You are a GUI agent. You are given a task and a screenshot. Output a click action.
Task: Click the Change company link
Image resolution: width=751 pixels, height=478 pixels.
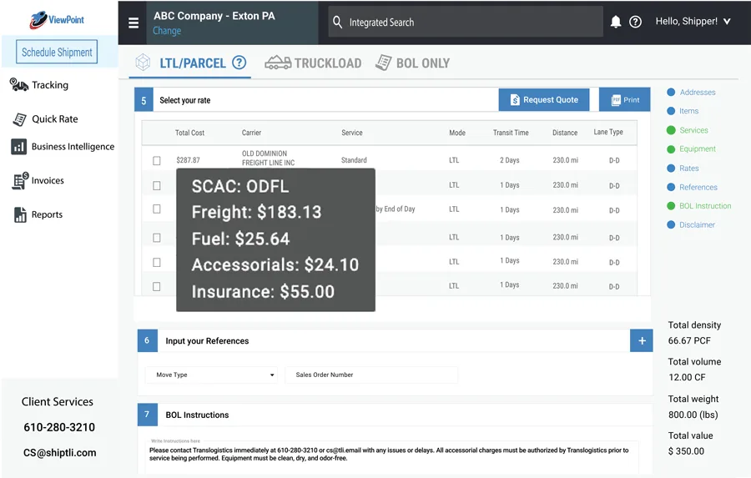click(x=167, y=31)
